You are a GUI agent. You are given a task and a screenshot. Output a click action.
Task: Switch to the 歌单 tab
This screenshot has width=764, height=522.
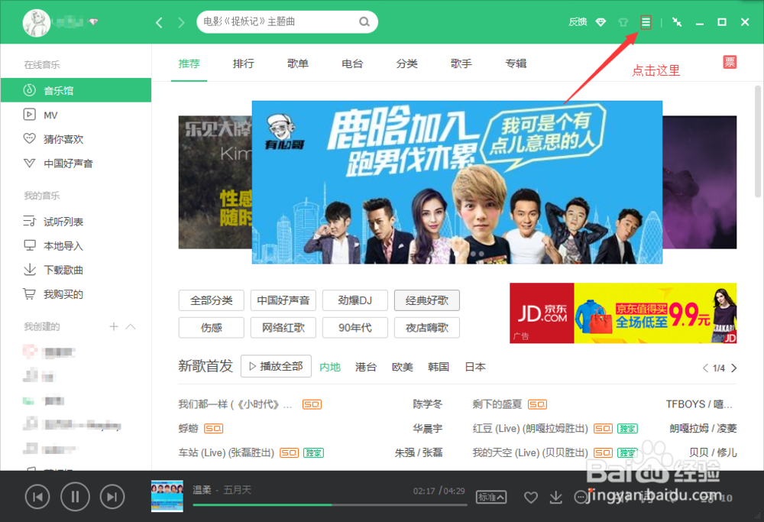(x=298, y=63)
